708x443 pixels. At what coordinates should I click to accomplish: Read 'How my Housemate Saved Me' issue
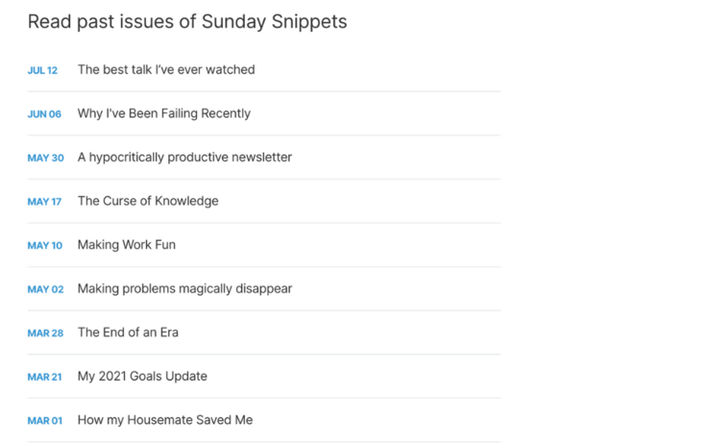pos(165,420)
